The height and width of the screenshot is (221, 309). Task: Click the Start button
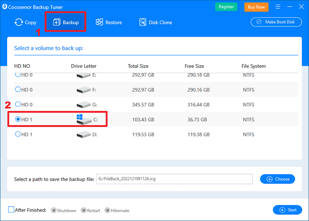point(287,210)
